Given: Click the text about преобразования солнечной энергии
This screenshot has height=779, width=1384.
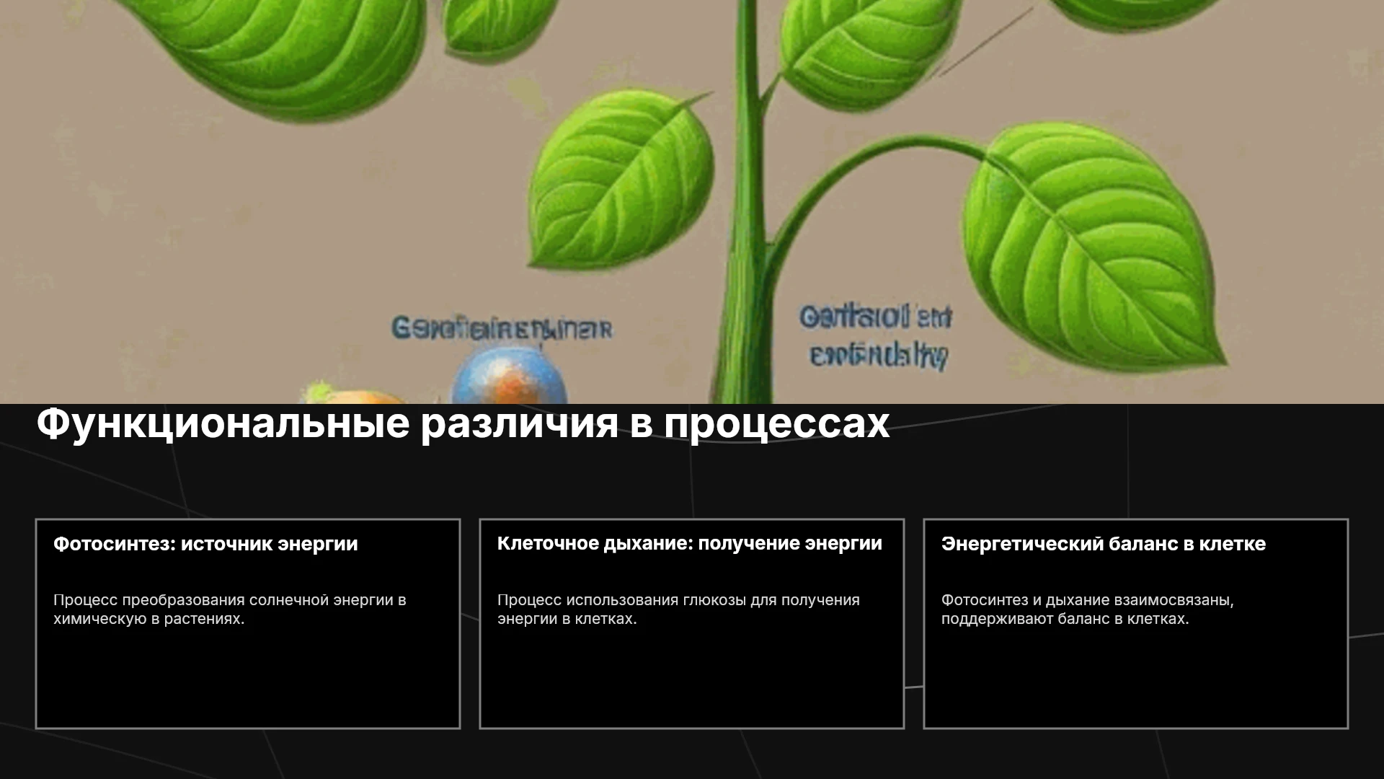Looking at the screenshot, I should tap(230, 609).
